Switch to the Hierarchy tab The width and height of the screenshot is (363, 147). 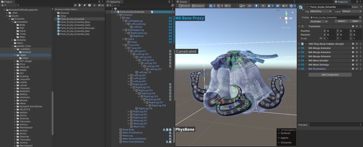(x=115, y=2)
